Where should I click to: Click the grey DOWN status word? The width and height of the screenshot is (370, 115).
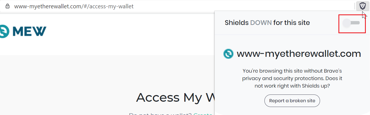tap(261, 23)
